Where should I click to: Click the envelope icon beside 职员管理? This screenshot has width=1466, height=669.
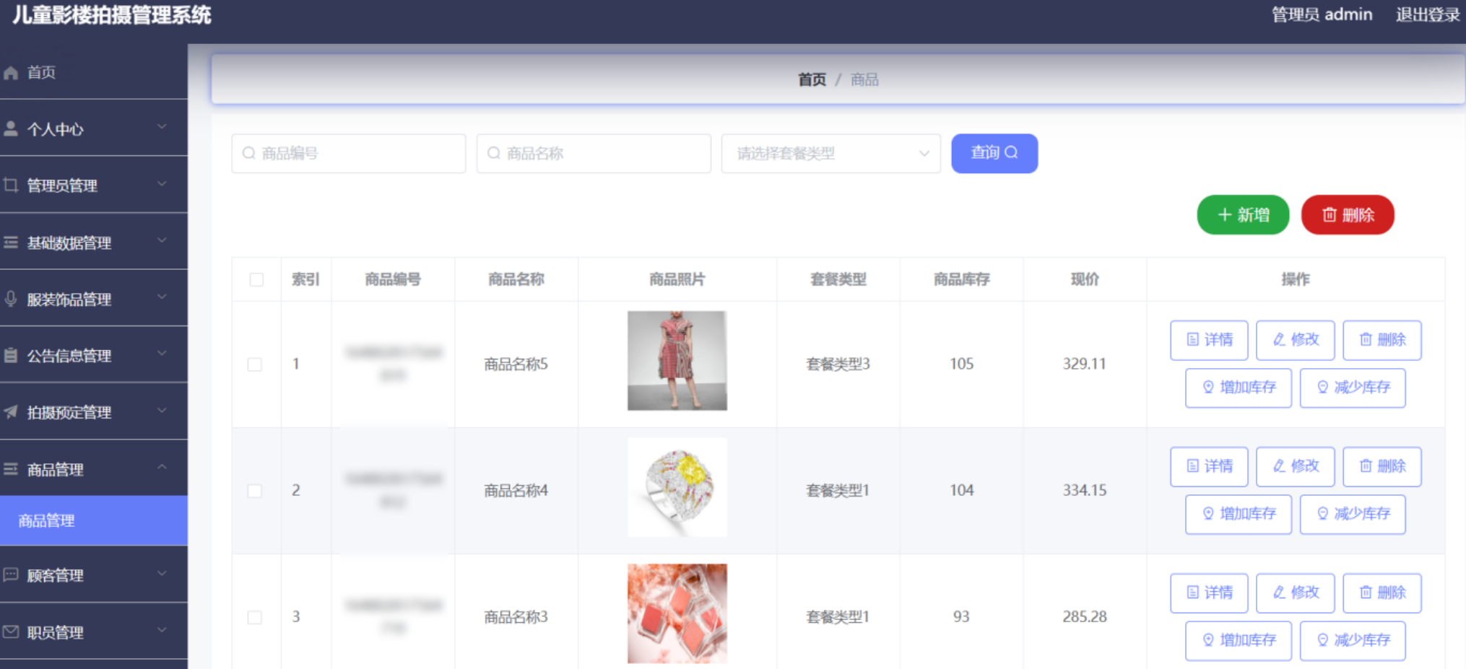click(x=11, y=632)
